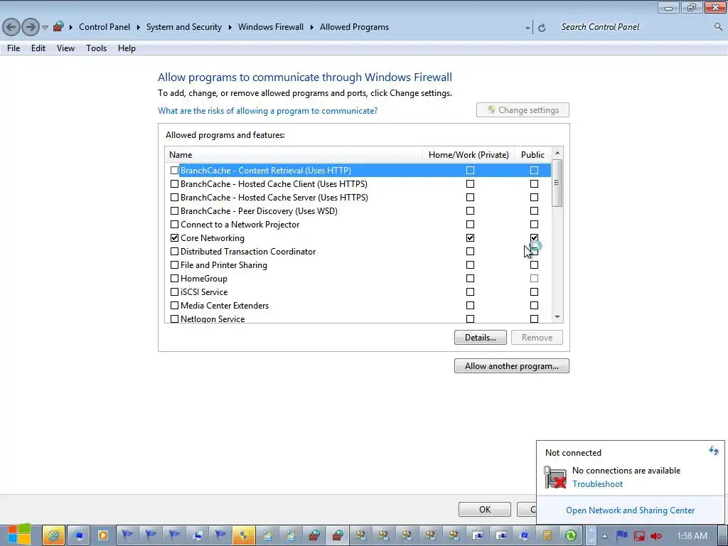The width and height of the screenshot is (728, 546).
Task: Open Network and Sharing Center link
Action: [630, 510]
